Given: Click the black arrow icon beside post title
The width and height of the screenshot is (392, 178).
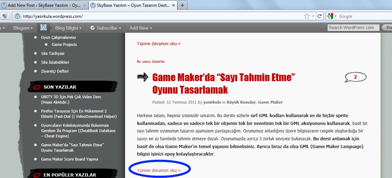Looking at the screenshot, I should pos(143,77).
